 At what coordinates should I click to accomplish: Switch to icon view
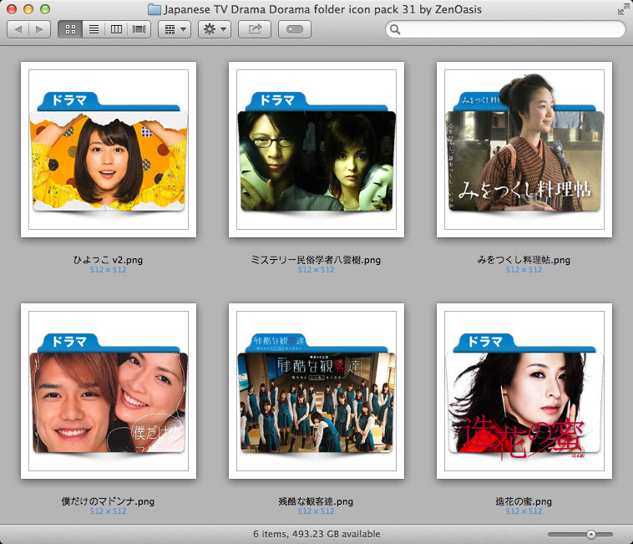click(71, 29)
